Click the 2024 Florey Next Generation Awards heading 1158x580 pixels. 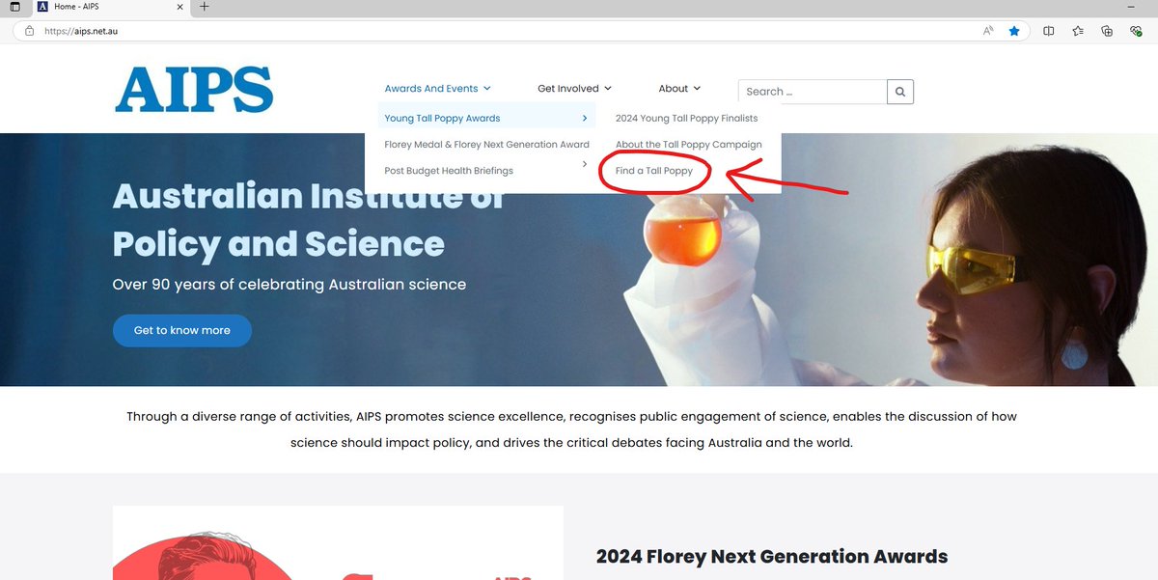click(x=772, y=556)
